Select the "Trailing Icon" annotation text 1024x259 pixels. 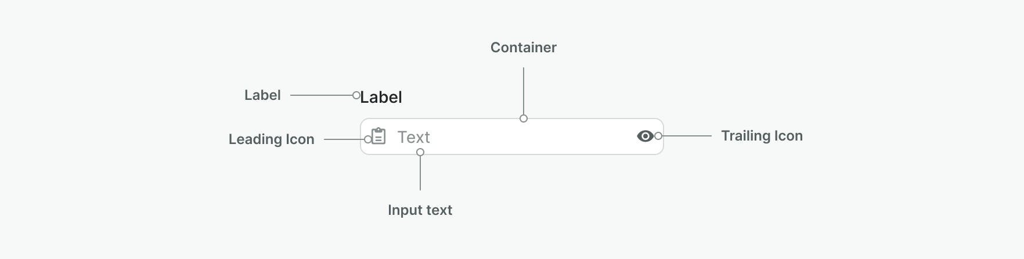[762, 136]
